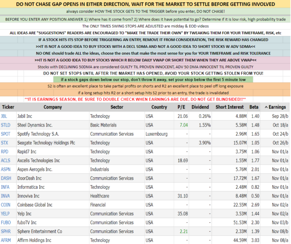The image size is (291, 244).
Task: Click the Country column header
Action: point(159,107)
